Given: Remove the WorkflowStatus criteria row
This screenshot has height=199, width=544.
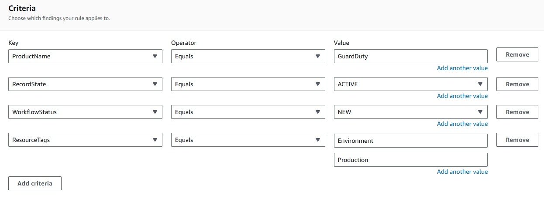Looking at the screenshot, I should point(517,112).
